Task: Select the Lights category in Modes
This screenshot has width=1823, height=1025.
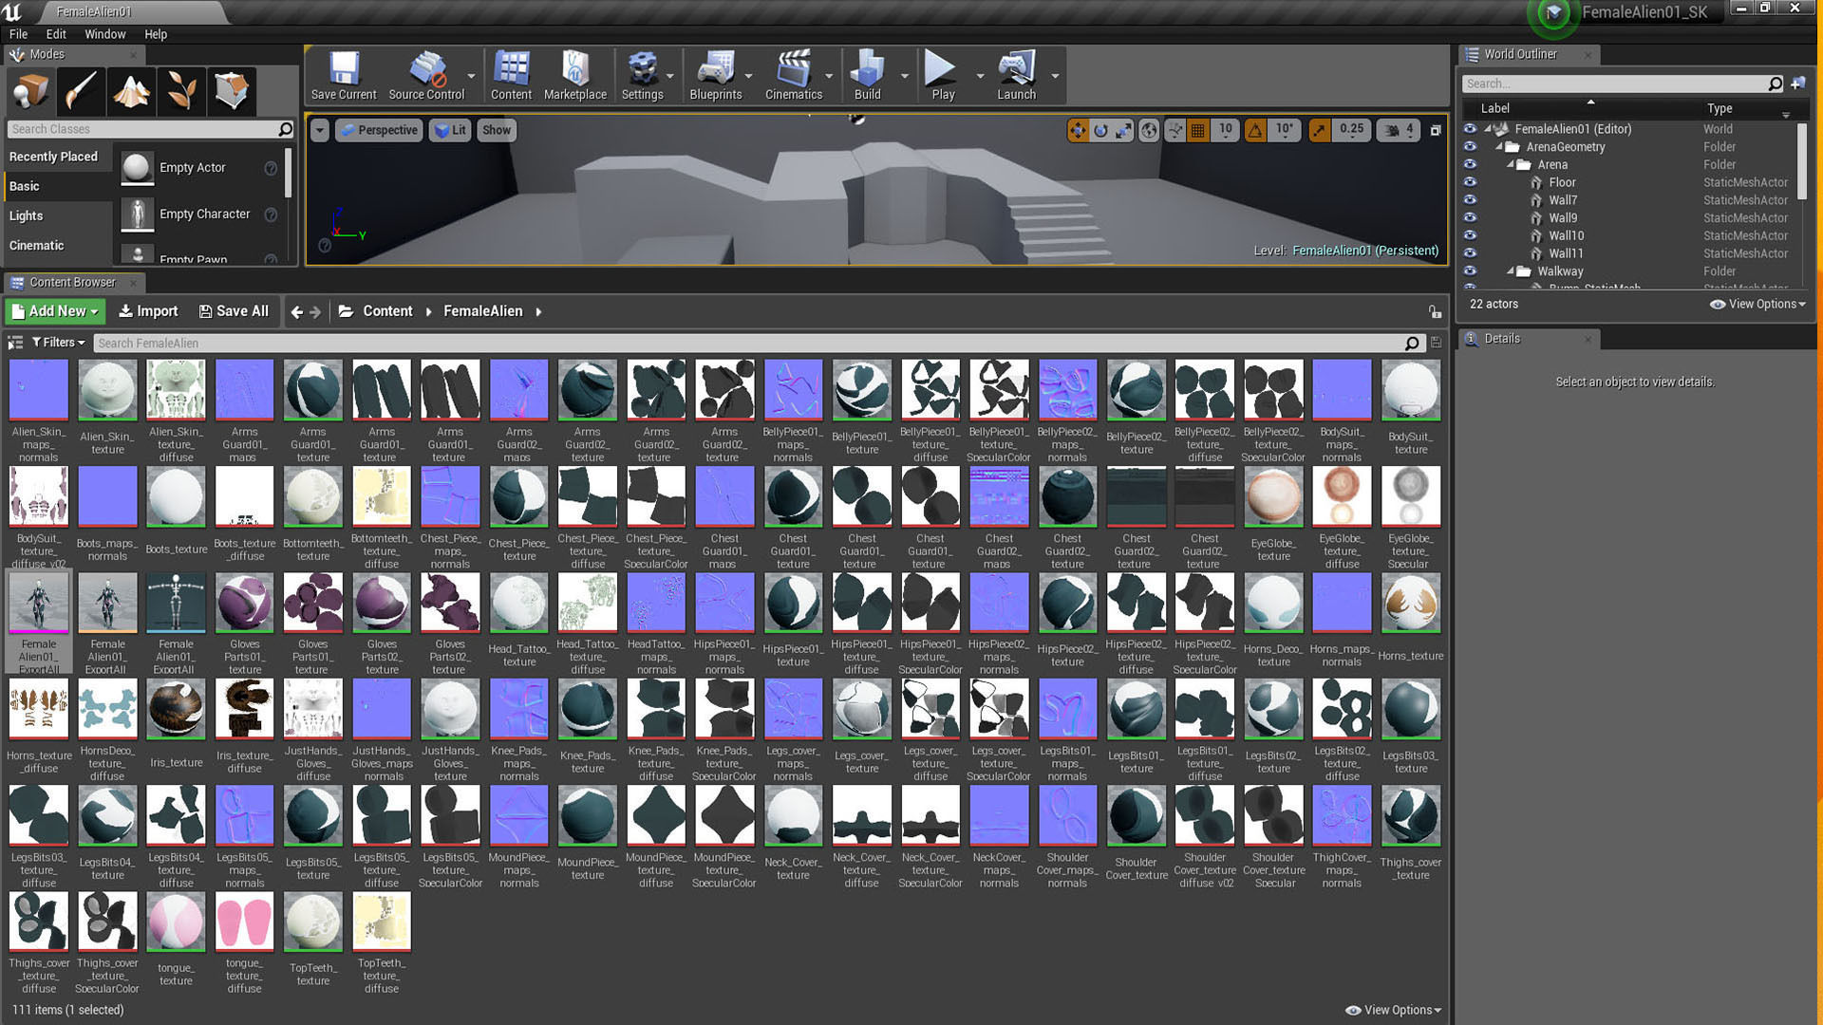Action: [x=26, y=215]
